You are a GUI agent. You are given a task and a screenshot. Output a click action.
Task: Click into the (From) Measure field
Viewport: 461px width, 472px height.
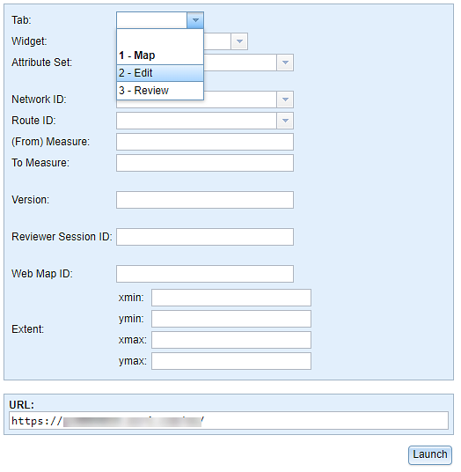coord(205,142)
